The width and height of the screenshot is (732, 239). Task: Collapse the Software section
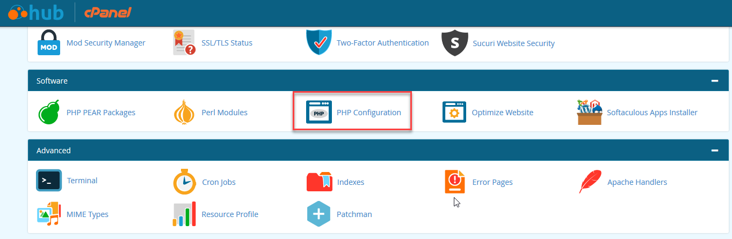click(714, 81)
